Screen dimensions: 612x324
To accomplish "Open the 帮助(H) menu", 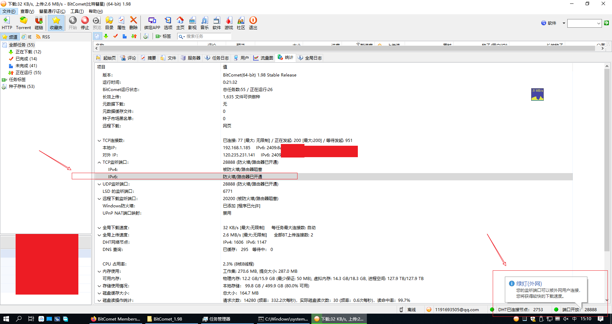I will click(x=96, y=11).
